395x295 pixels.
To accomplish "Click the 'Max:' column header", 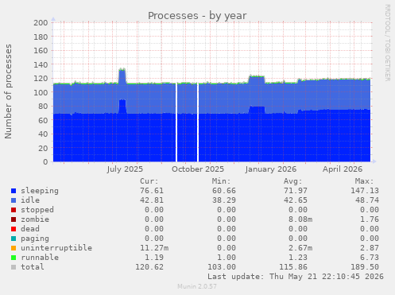I will pos(364,181).
